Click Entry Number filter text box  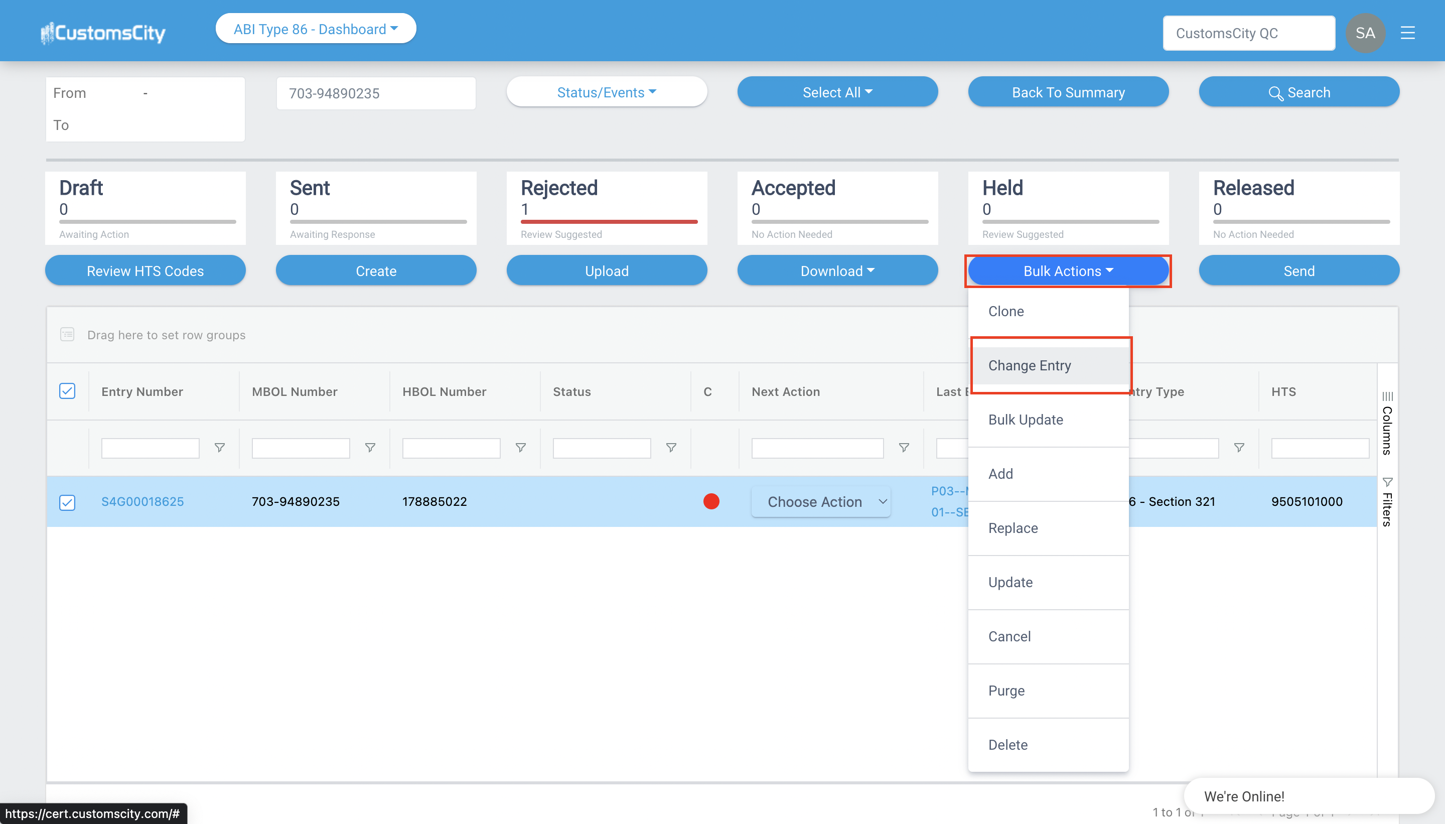151,448
